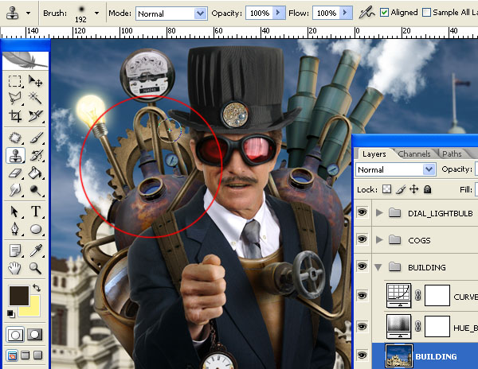
Task: Collapse the BUILDING layer group
Action: 378,267
